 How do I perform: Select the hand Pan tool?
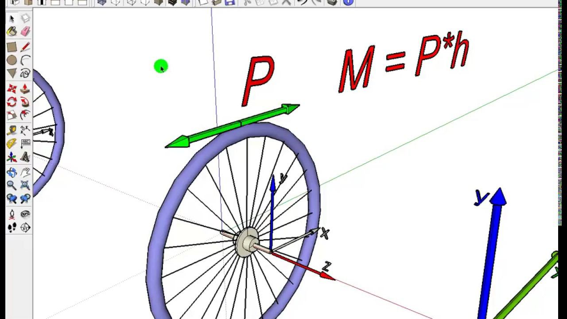25,172
